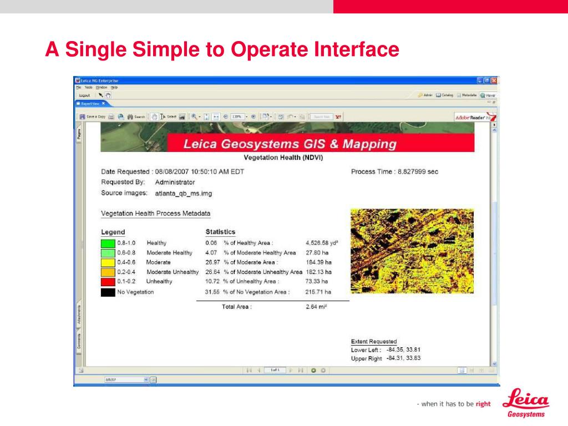Open the Tools menu
The height and width of the screenshot is (426, 568).
coord(88,87)
